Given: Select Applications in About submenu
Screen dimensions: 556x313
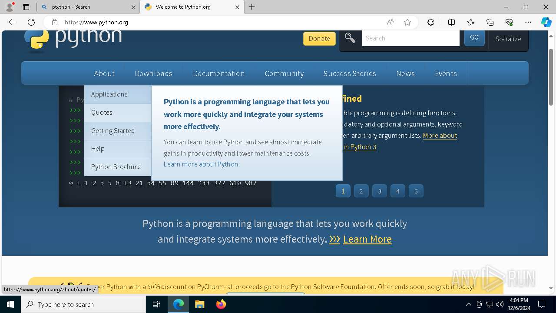Looking at the screenshot, I should coord(118,94).
